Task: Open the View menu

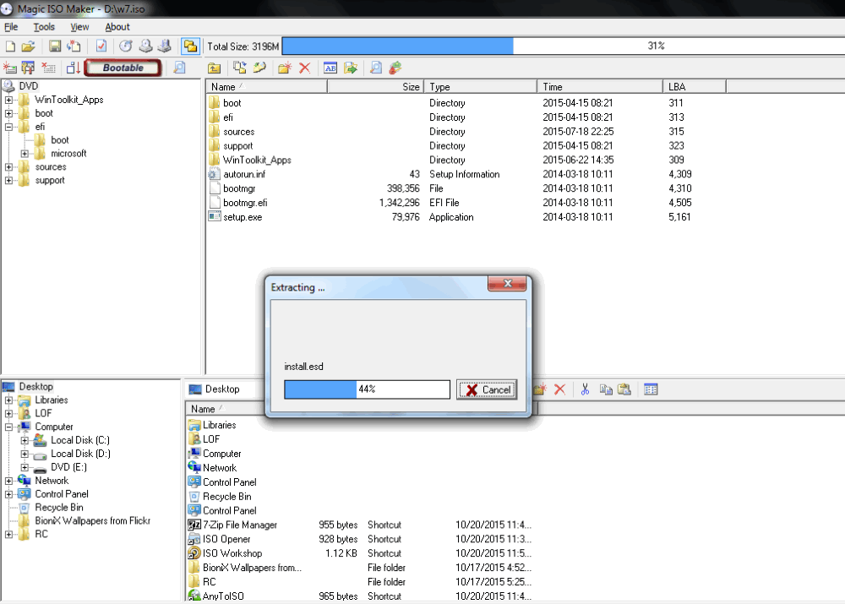Action: [79, 27]
